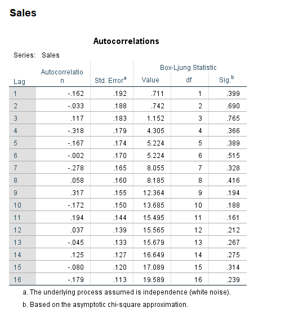Click Box-Ljung value 12.364
The height and width of the screenshot is (312, 294).
tap(154, 193)
